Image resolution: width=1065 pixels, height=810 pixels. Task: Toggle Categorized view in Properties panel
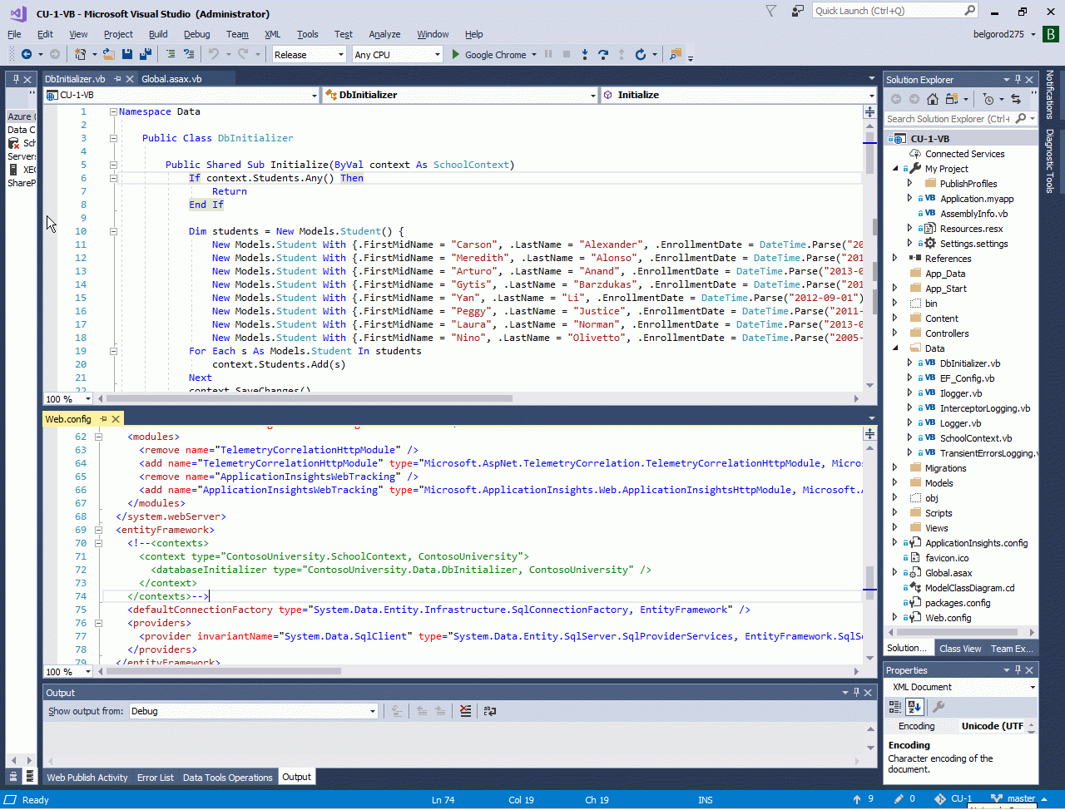pos(894,707)
